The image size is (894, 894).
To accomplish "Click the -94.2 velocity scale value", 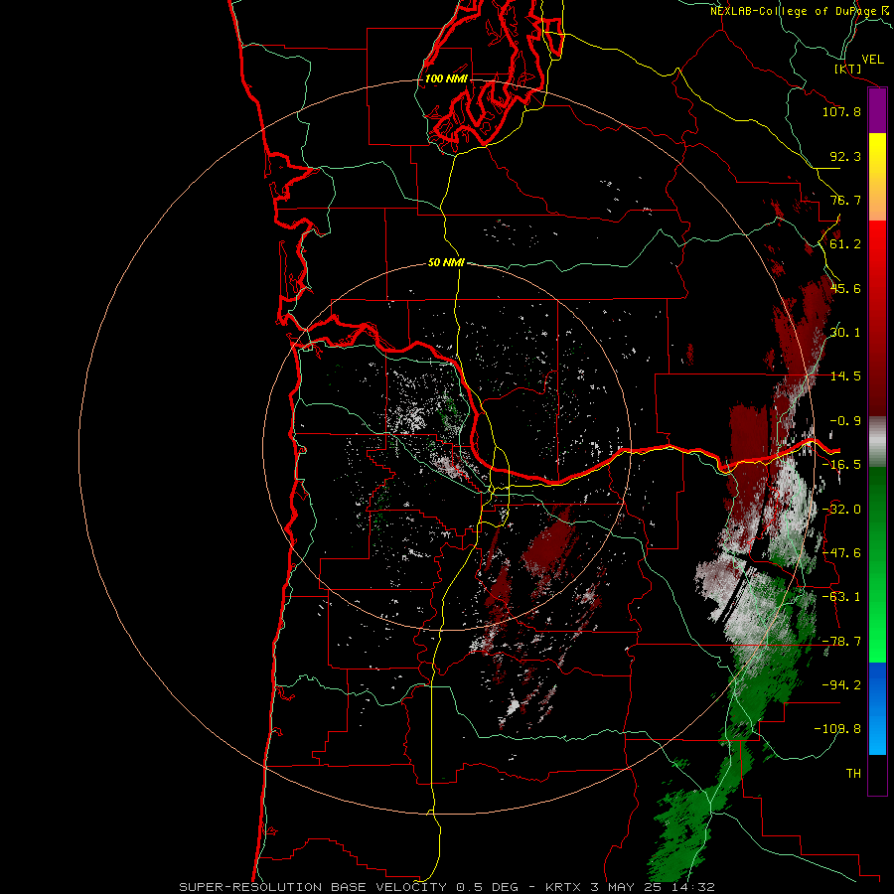I will tap(841, 685).
